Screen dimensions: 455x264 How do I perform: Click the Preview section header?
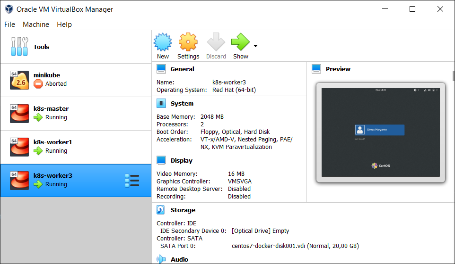point(338,69)
